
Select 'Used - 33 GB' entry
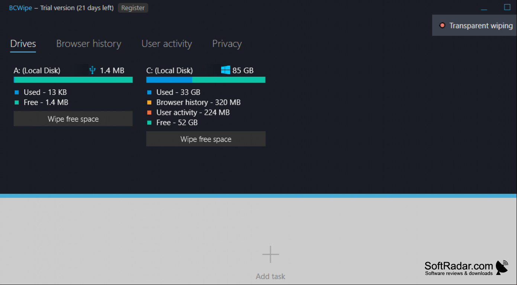pyautogui.click(x=178, y=92)
